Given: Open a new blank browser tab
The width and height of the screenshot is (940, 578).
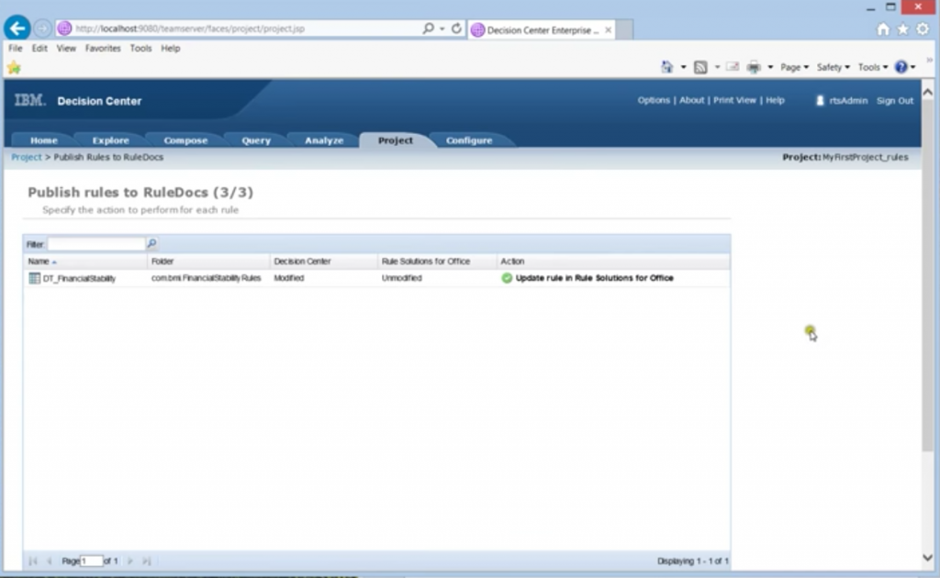Looking at the screenshot, I should 624,29.
